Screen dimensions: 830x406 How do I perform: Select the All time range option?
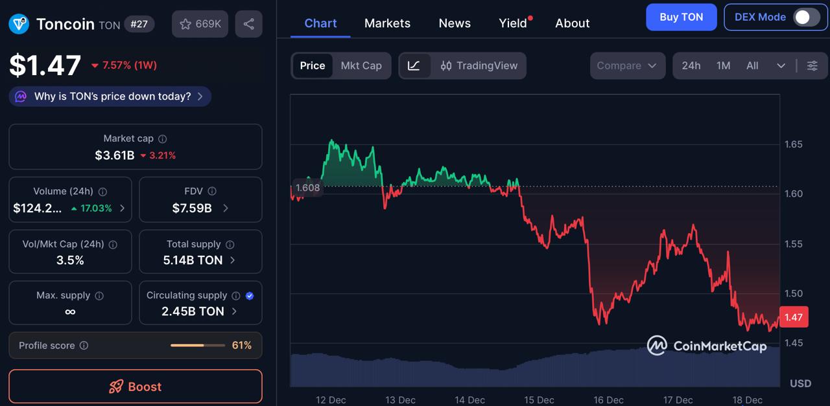[x=752, y=65]
